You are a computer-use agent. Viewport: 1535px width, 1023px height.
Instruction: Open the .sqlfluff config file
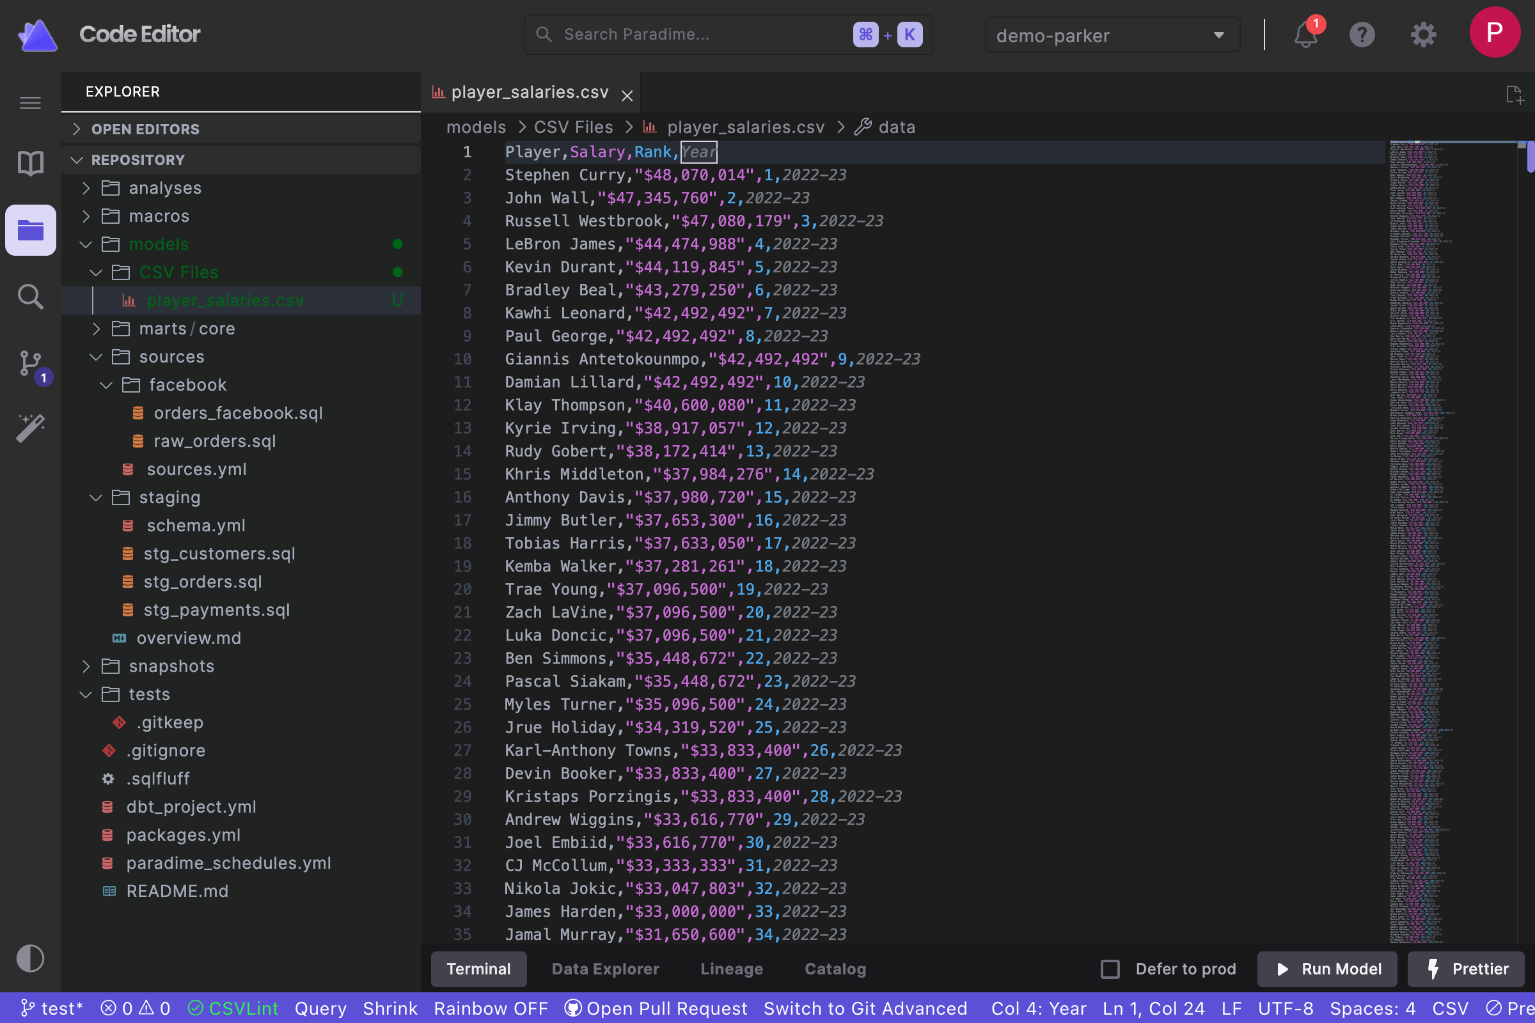(158, 778)
